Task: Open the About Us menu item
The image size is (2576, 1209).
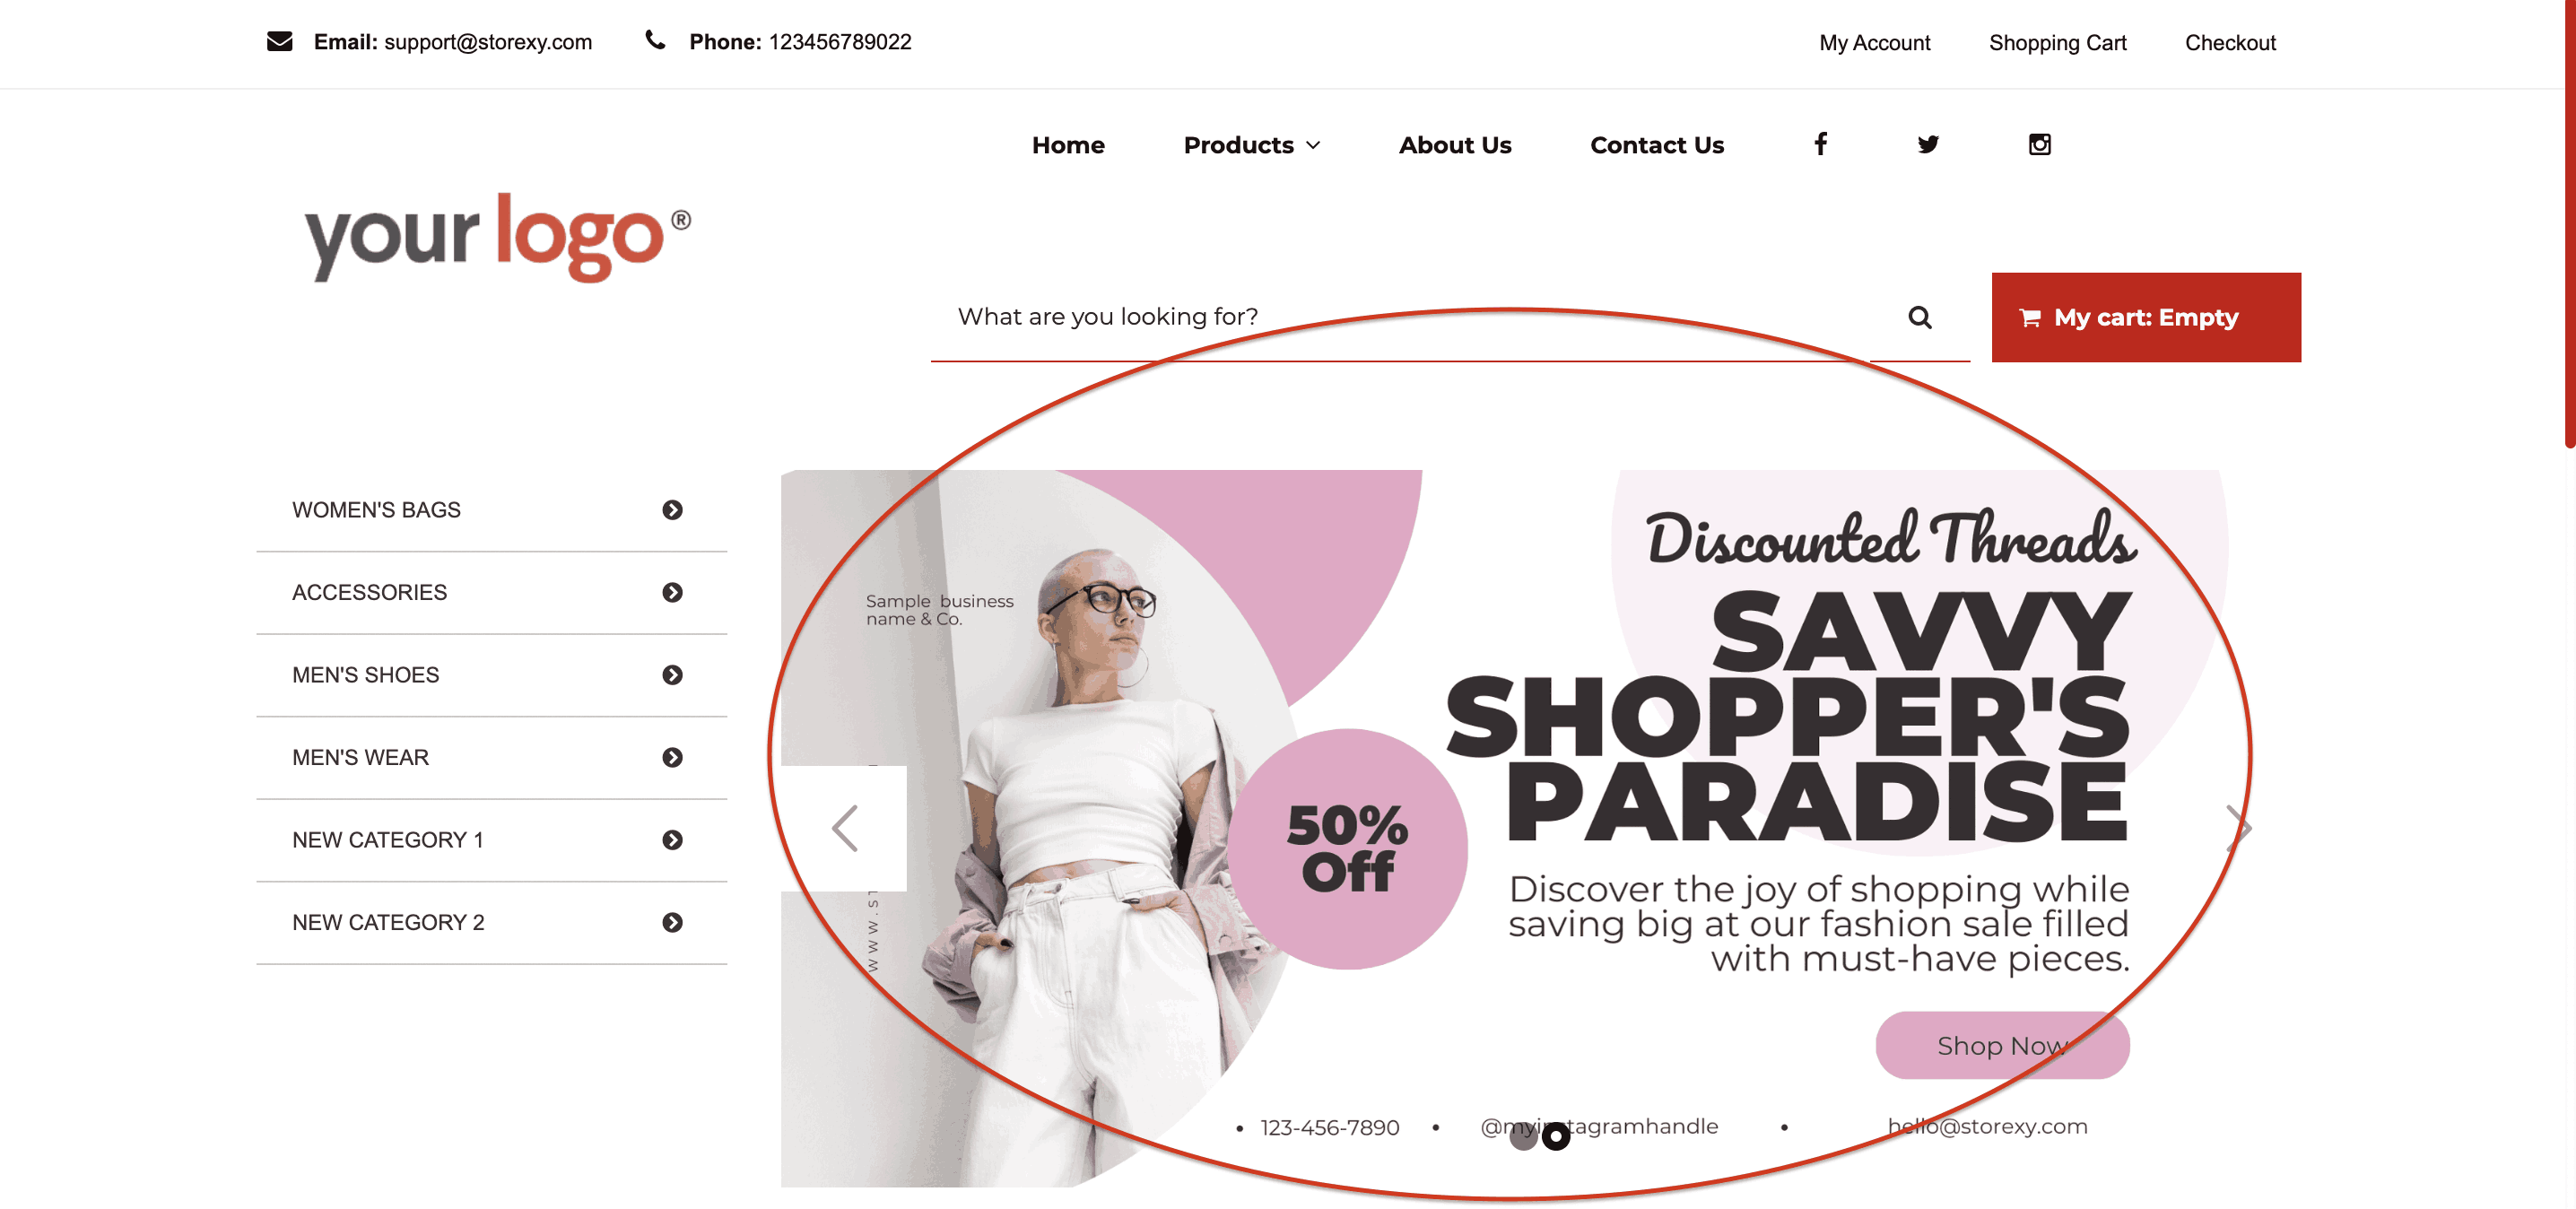Action: point(1454,145)
